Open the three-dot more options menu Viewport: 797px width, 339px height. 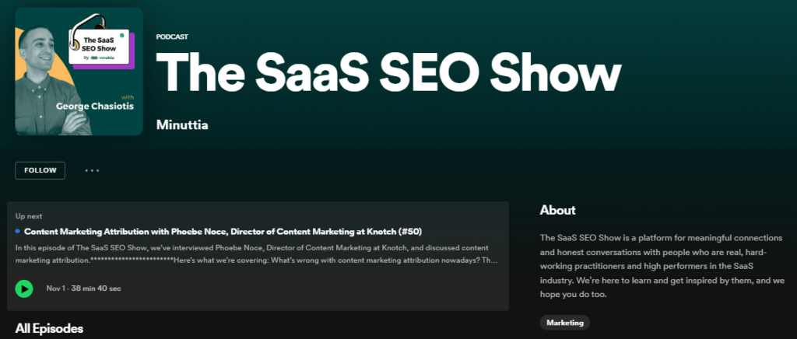[93, 170]
